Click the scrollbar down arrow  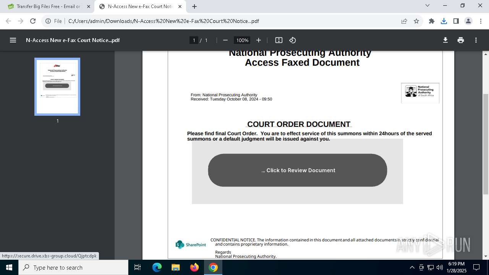click(x=486, y=256)
